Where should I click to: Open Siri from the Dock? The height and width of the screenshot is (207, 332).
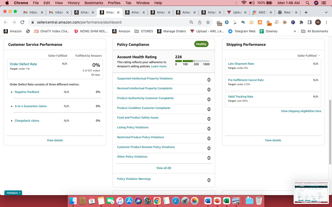pyautogui.click(x=138, y=201)
